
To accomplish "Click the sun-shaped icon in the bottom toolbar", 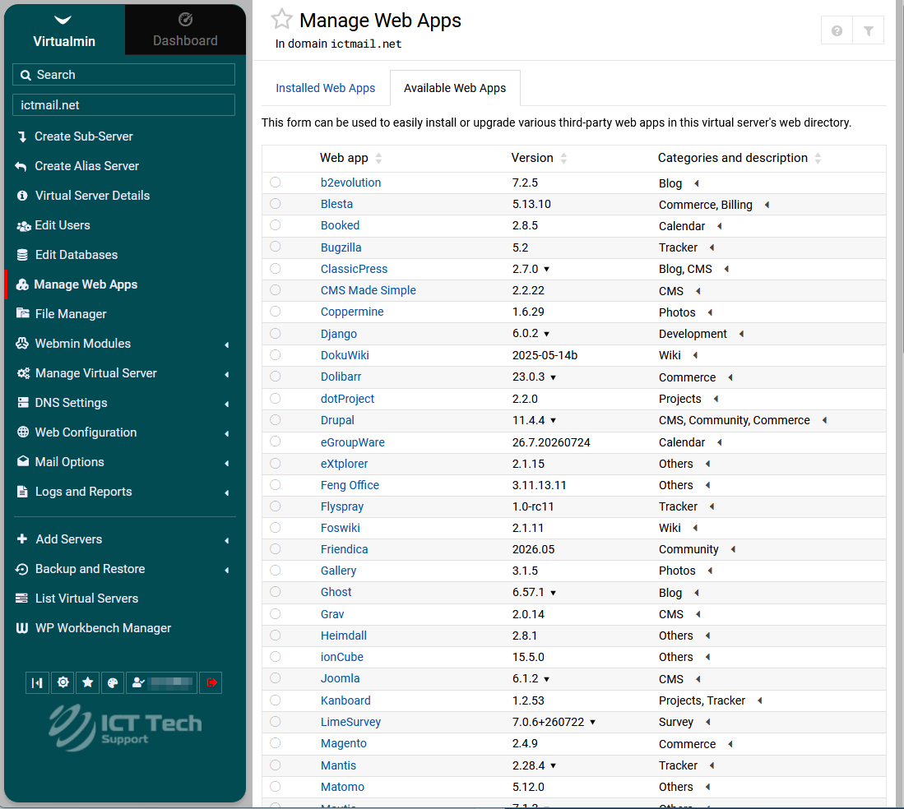I will 63,683.
